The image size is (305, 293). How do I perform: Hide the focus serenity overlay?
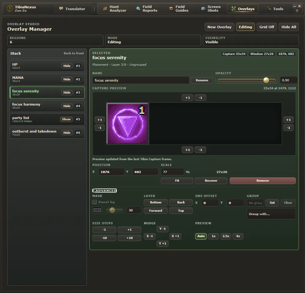coord(67,93)
